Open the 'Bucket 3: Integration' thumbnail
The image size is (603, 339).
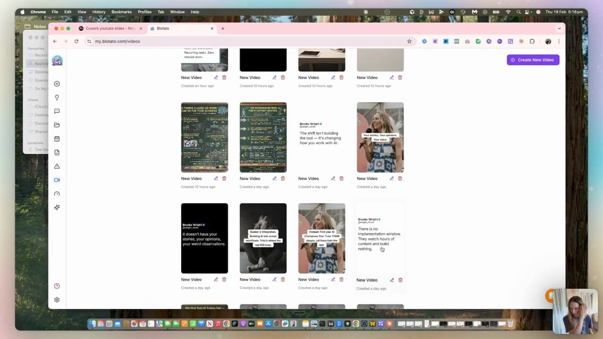263,238
